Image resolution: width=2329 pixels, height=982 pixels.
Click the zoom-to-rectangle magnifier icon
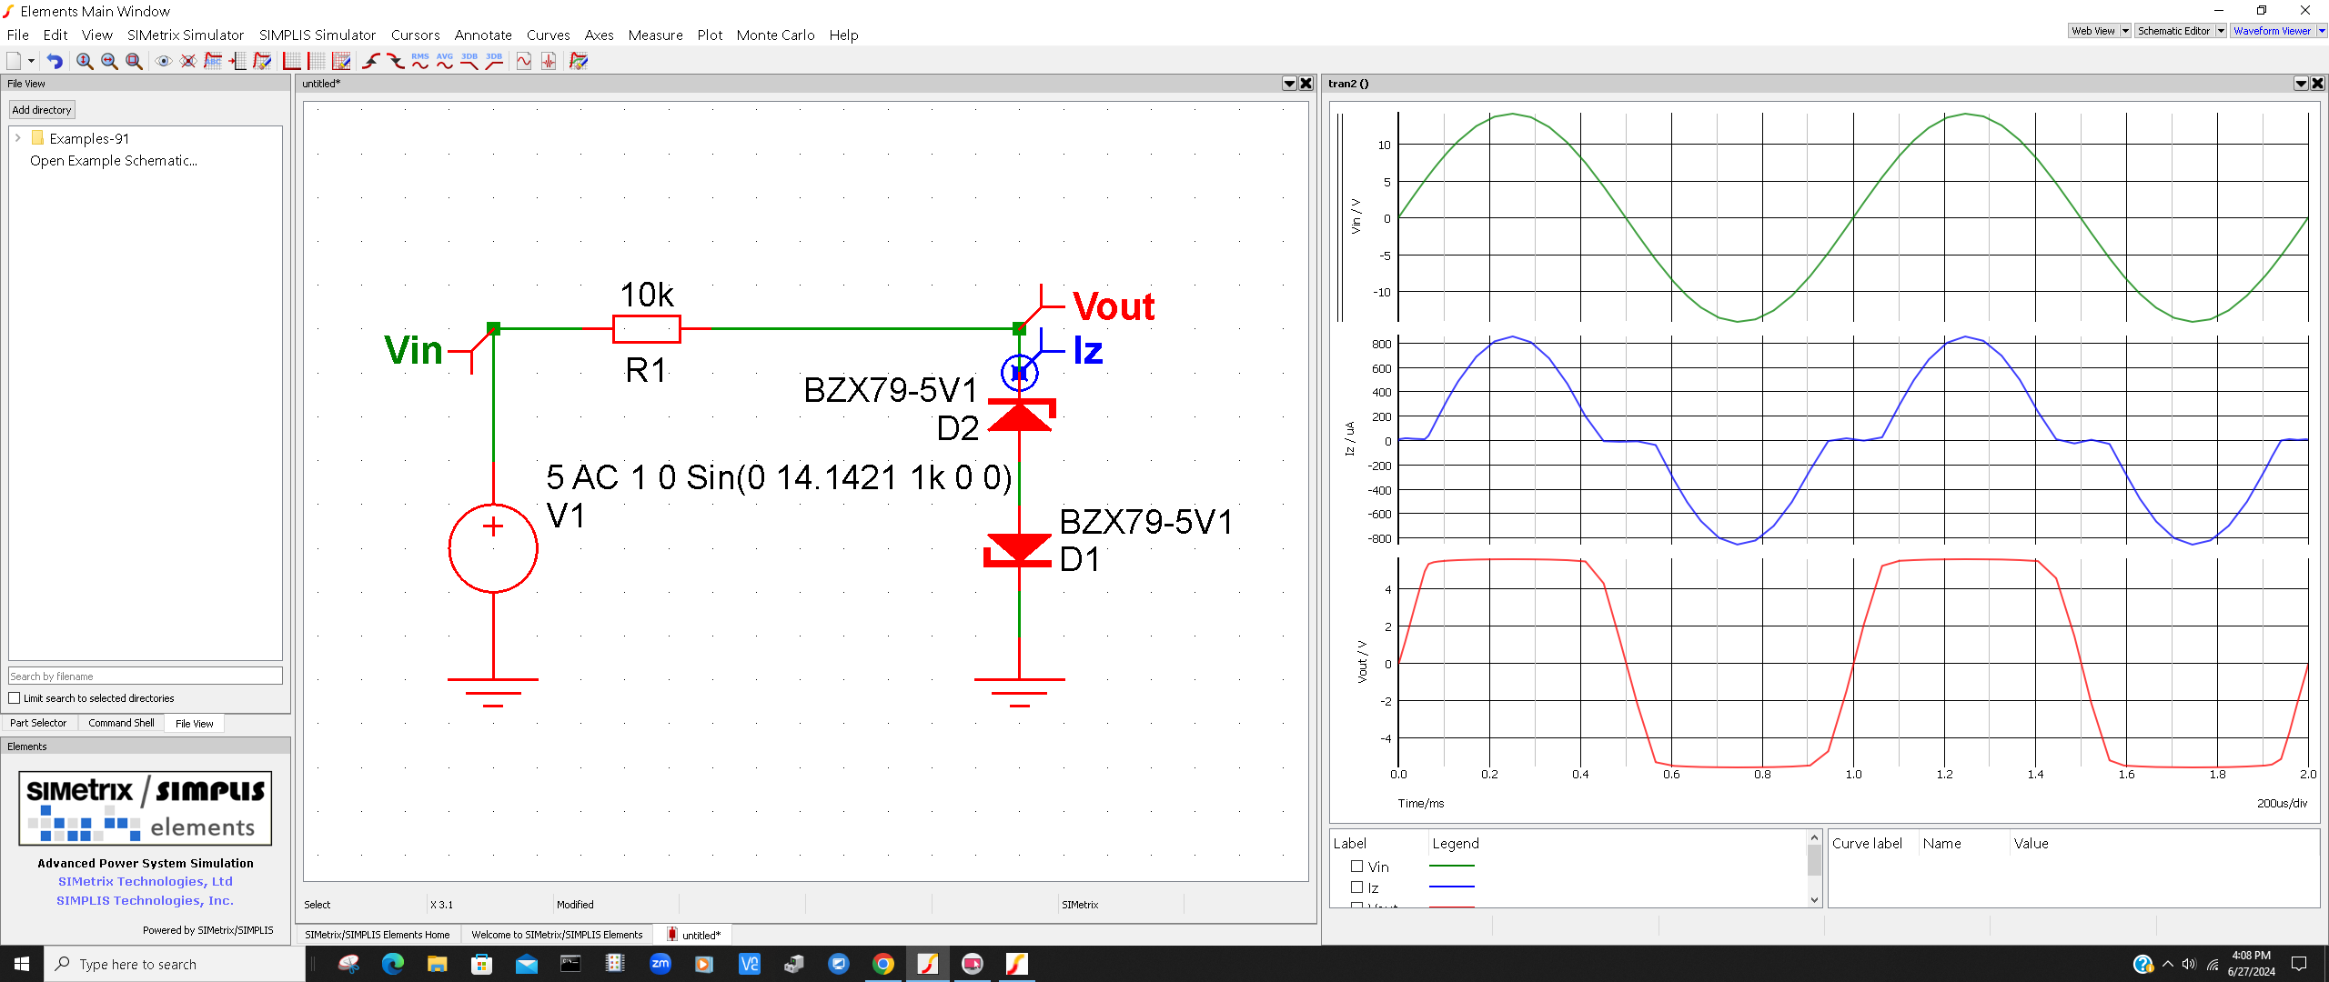click(x=134, y=61)
